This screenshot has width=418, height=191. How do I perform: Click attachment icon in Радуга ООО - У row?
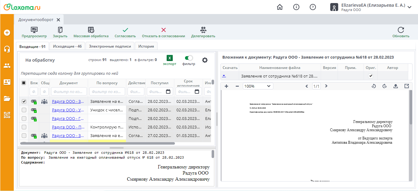point(34,110)
